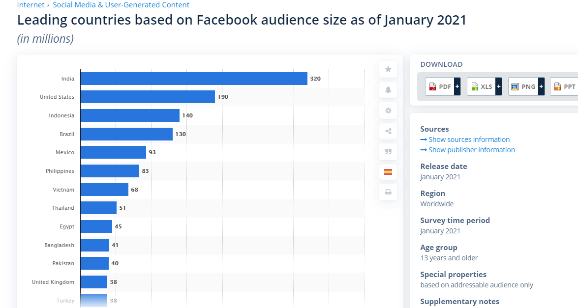Open Social Media & User-Generated Content breadcrumb
This screenshot has height=308, width=578.
121,5
